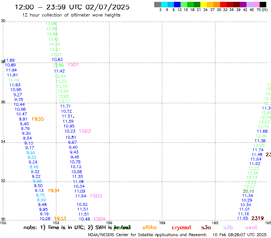Click the orange 1933 altika time stamp
Viewport: 271px width, 238px height.
point(60,219)
